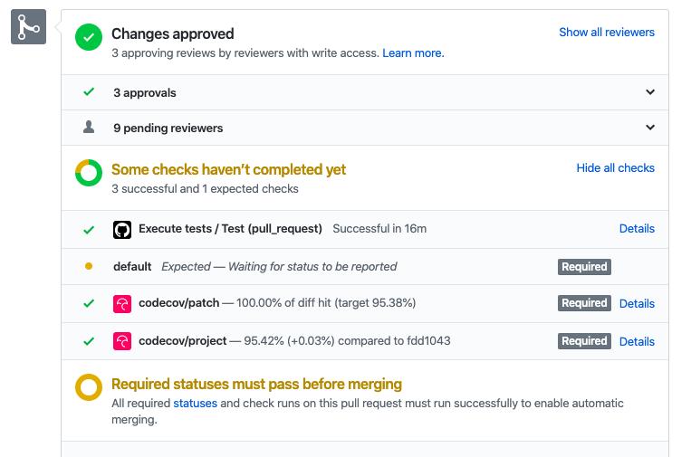691x457 pixels.
Task: Click the codecov/project umbrella icon
Action: (x=122, y=342)
